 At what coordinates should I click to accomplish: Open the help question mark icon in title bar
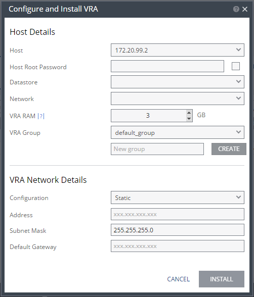236,9
